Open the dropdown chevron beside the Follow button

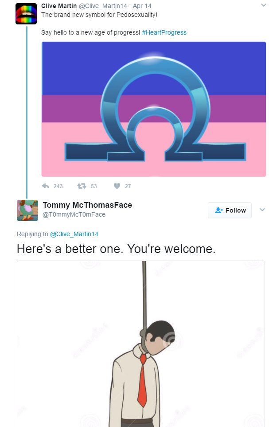pyautogui.click(x=262, y=210)
